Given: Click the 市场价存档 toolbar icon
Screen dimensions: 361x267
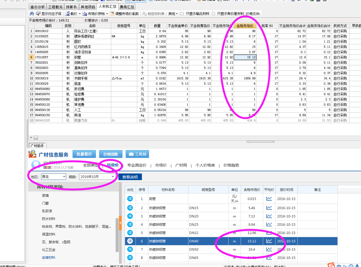Looking at the screenshot, I should click(85, 14).
